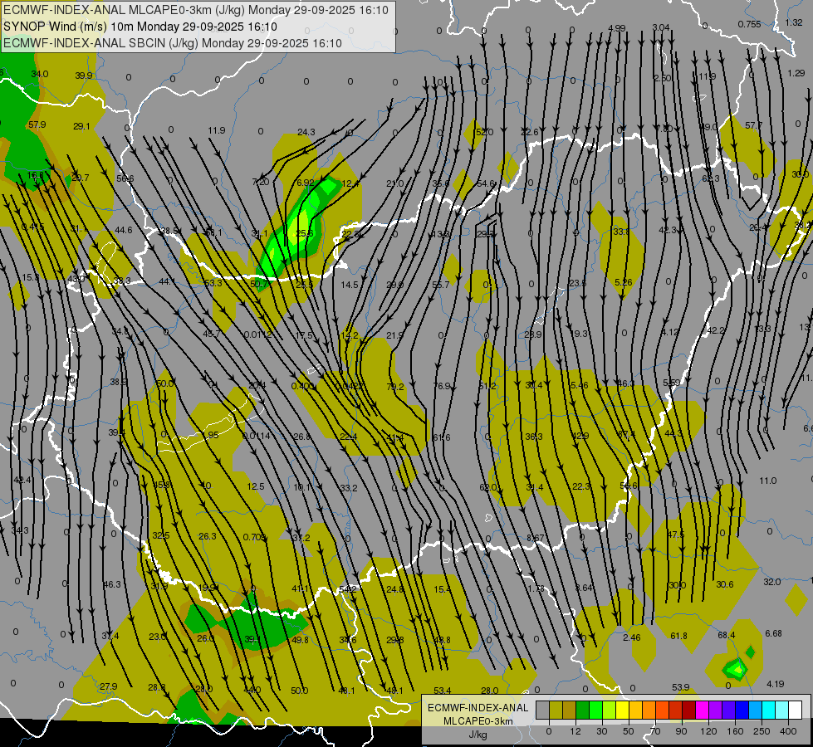The height and width of the screenshot is (747, 813).
Task: Click the map value 79.2
Action: 395,387
